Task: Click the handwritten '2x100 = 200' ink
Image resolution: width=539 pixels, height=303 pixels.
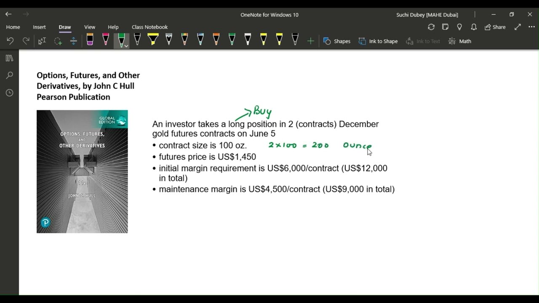Action: pos(299,145)
